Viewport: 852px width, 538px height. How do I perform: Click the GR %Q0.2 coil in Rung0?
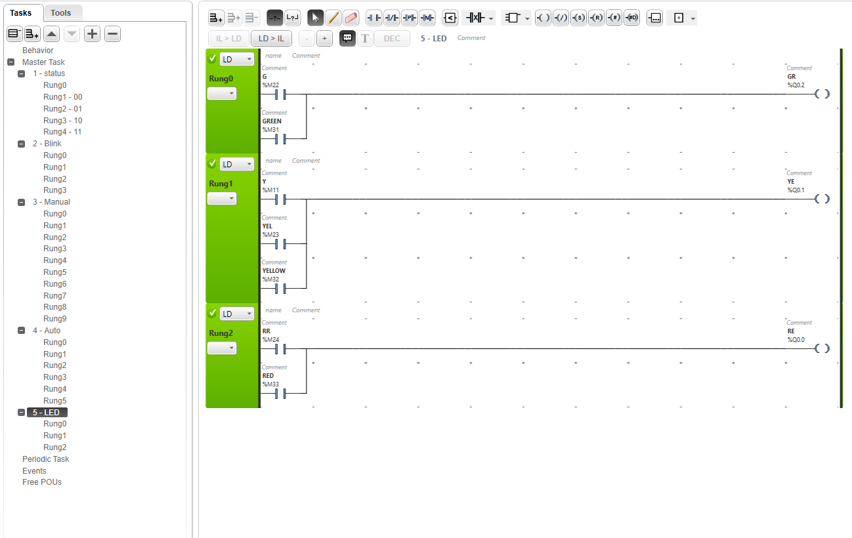pyautogui.click(x=822, y=94)
